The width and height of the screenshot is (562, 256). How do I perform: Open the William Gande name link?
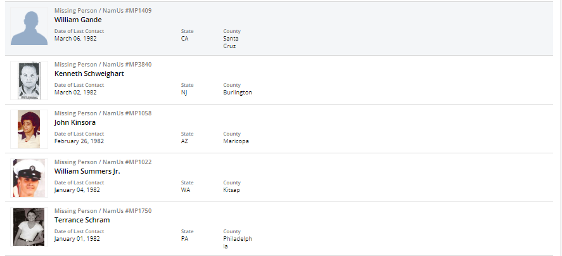point(78,20)
